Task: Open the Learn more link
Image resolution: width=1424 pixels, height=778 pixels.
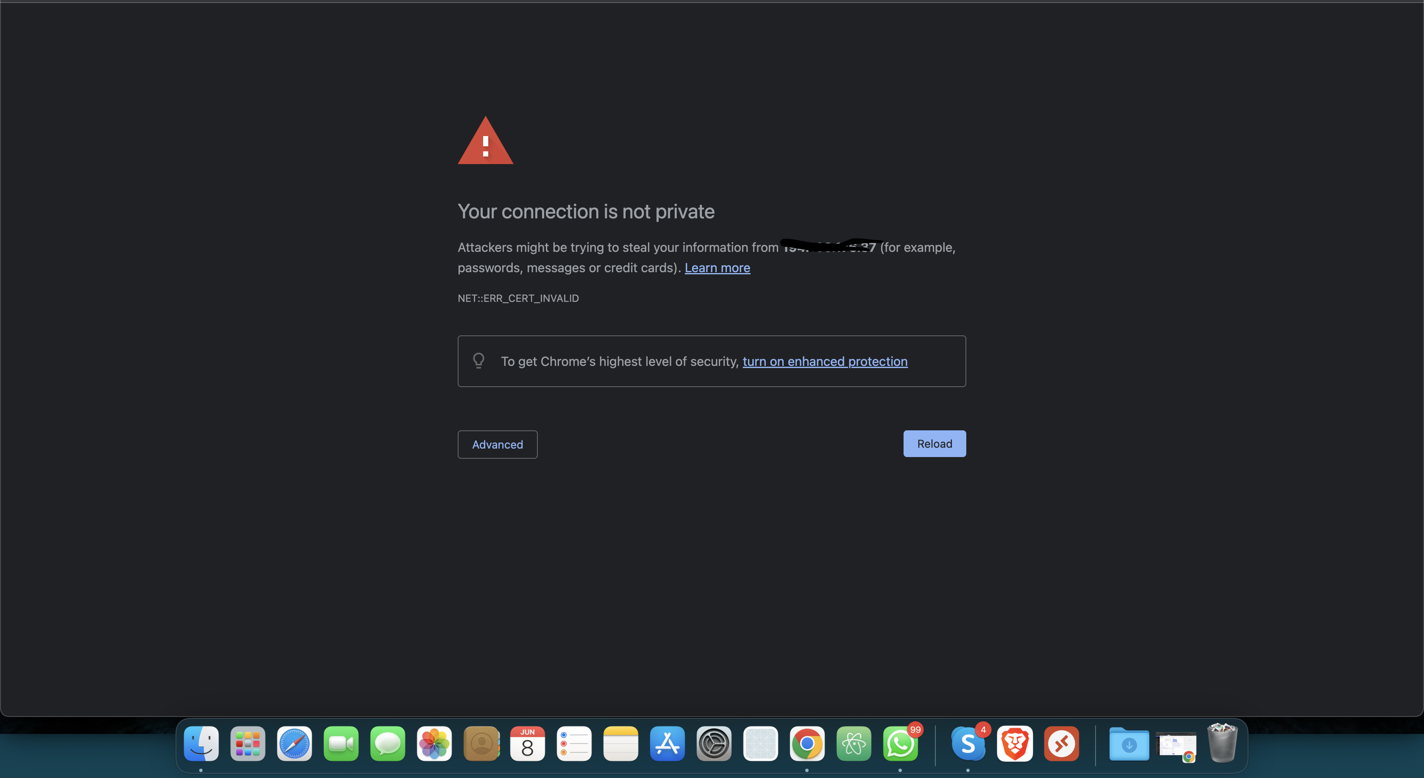Action: pyautogui.click(x=717, y=268)
